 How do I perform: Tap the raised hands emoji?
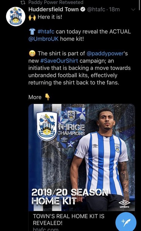point(32,17)
